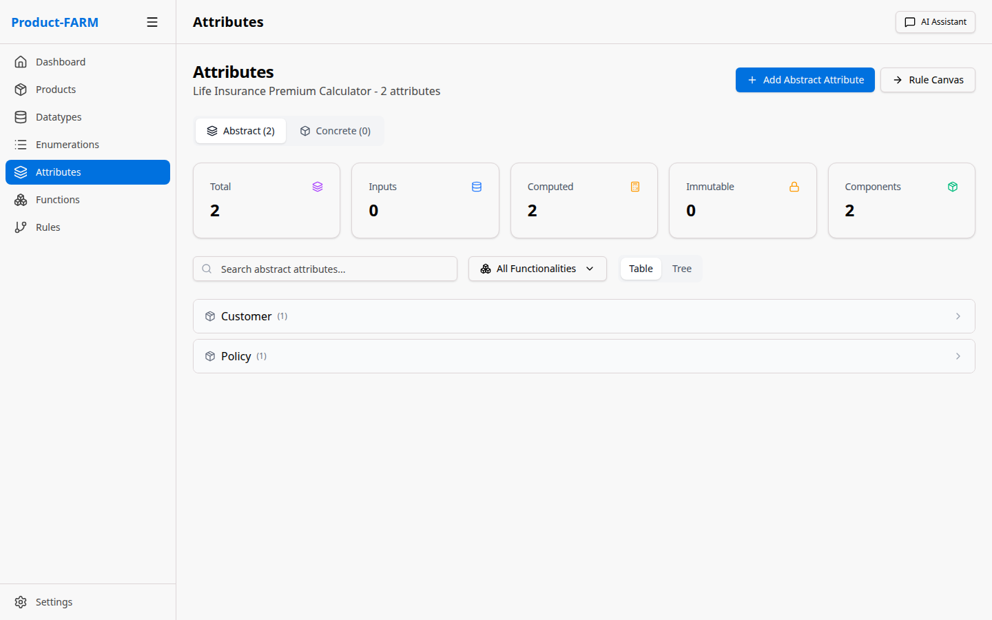Switch view to Tree mode
992x620 pixels.
click(x=681, y=269)
